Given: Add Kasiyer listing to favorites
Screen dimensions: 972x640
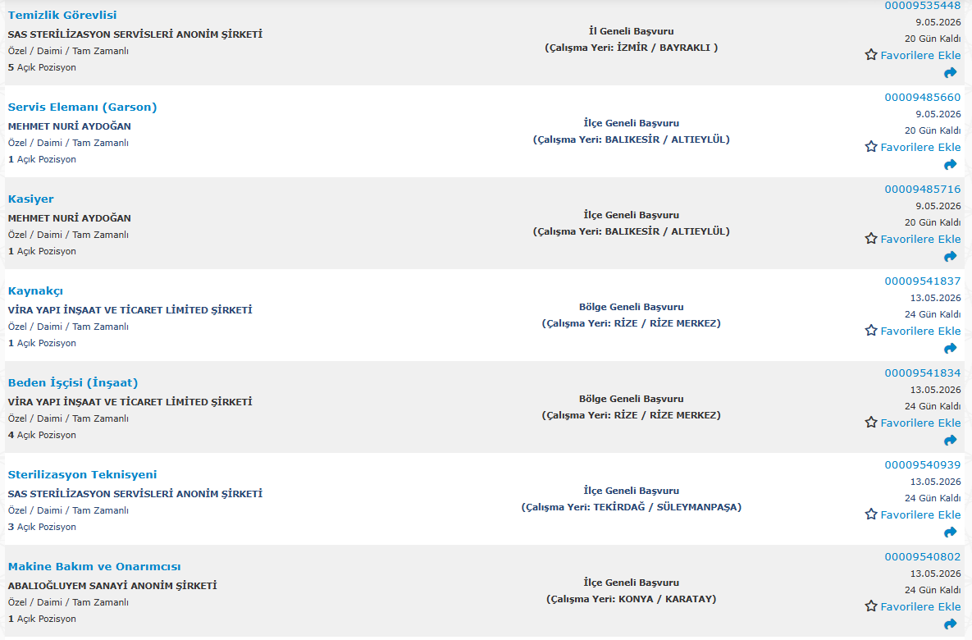Looking at the screenshot, I should (871, 239).
